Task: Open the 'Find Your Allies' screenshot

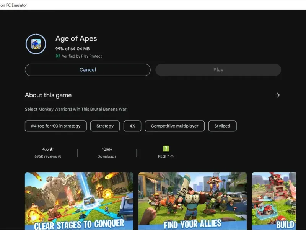Action: (x=192, y=201)
